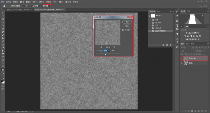Hide the layer 0 copy layer
This screenshot has height=113, width=210.
pos(182,58)
